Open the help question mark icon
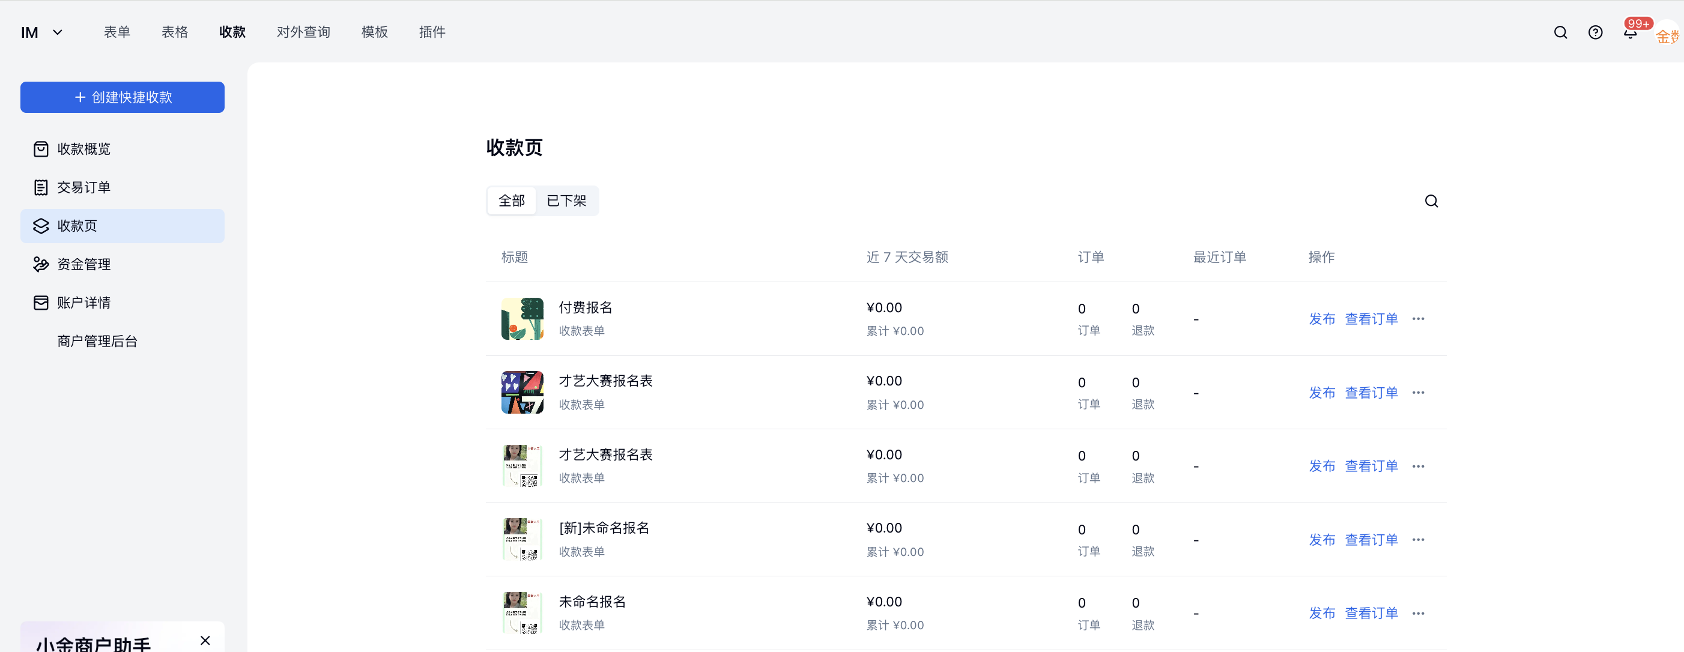 pos(1595,32)
